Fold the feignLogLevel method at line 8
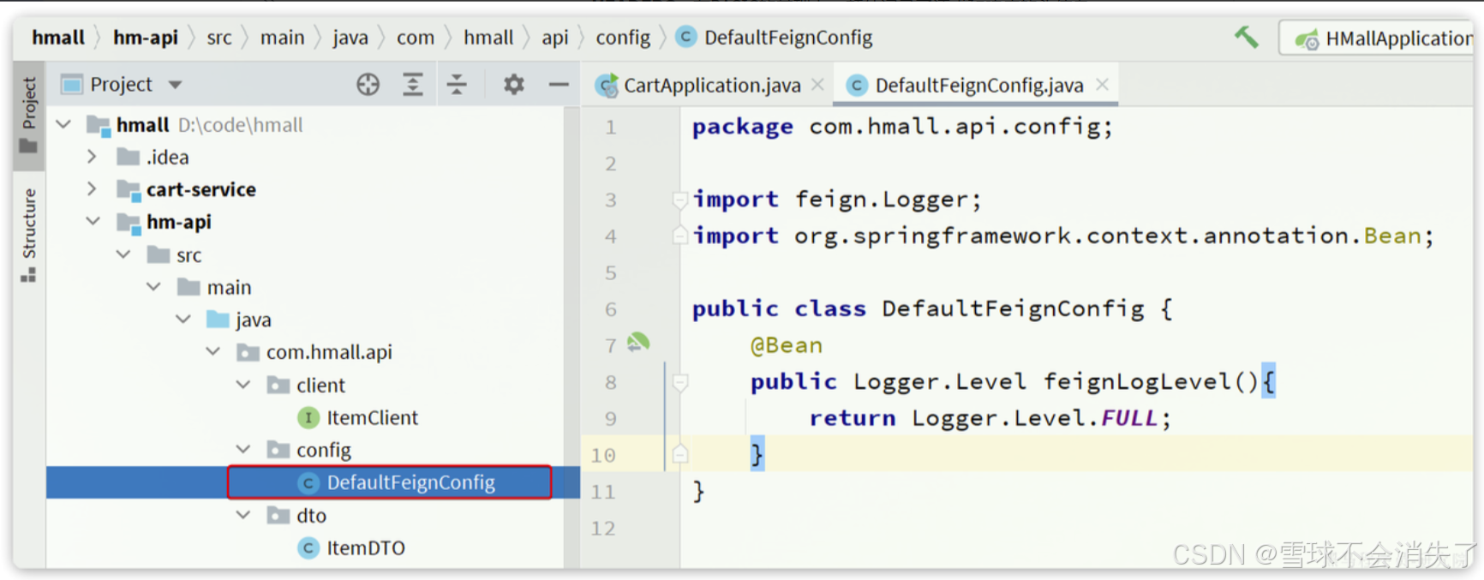The image size is (1484, 580). pos(680,382)
